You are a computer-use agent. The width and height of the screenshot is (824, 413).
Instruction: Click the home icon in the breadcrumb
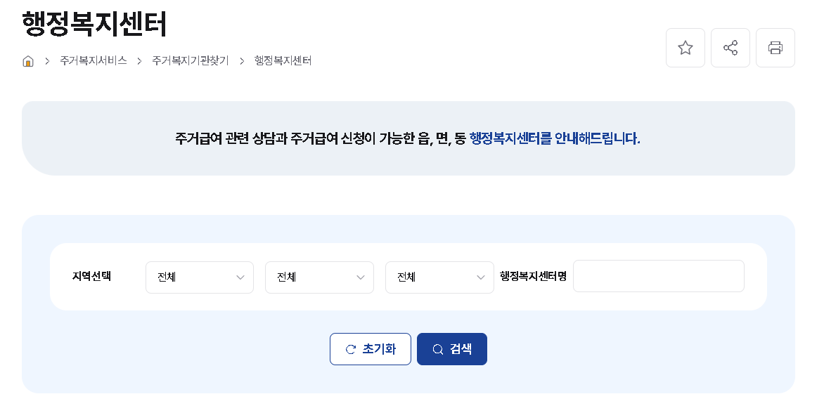point(28,61)
